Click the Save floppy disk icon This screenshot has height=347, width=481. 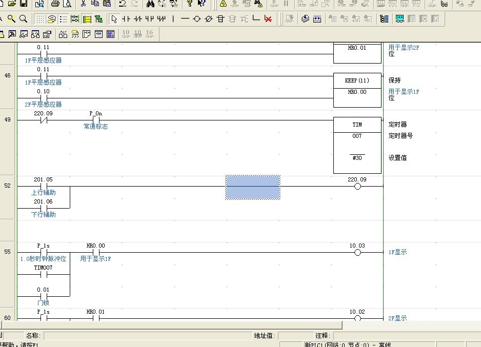tap(24, 4)
